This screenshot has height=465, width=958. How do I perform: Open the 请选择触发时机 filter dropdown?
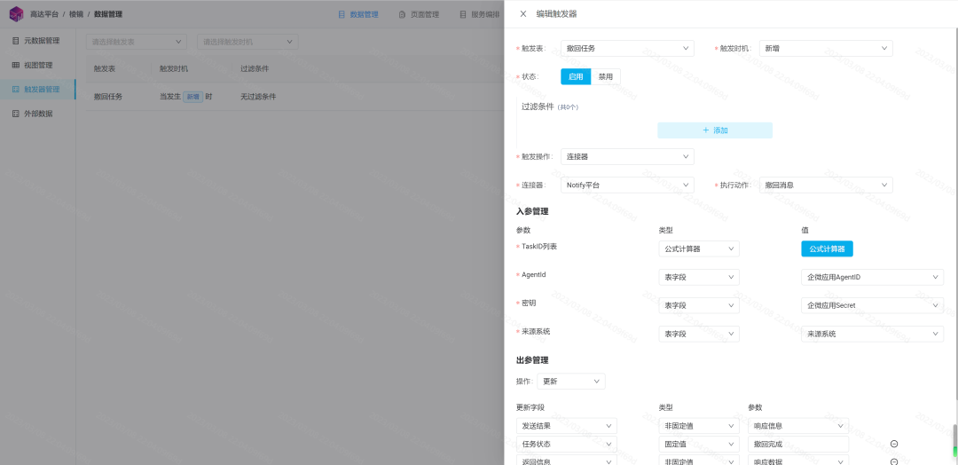coord(247,43)
